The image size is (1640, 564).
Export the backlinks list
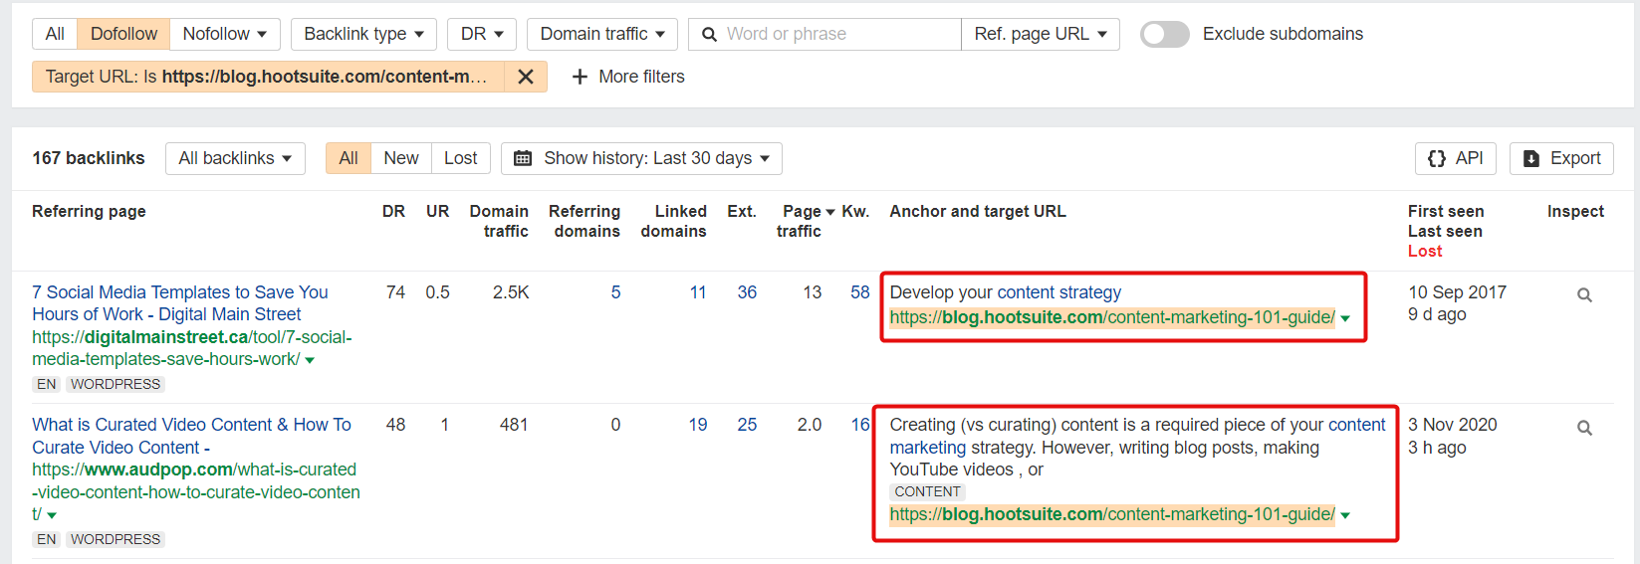[1561, 158]
